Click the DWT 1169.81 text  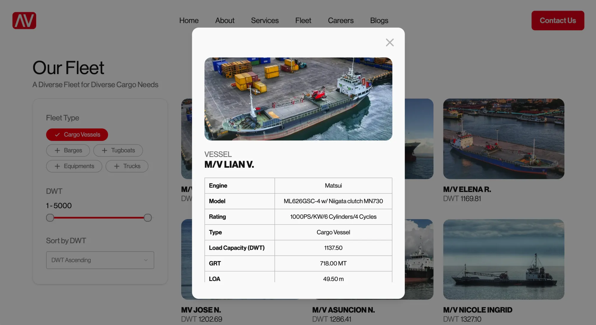462,199
